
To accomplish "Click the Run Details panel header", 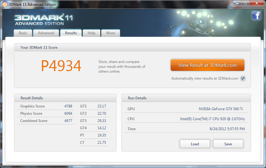I will (x=186, y=98).
